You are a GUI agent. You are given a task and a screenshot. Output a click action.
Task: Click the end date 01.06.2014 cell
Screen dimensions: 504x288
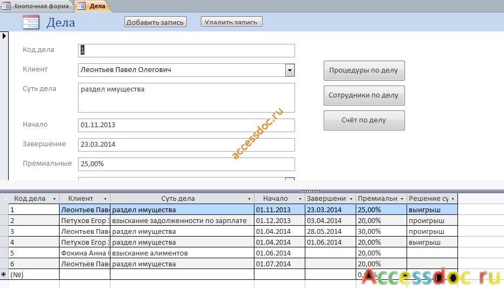pos(330,242)
